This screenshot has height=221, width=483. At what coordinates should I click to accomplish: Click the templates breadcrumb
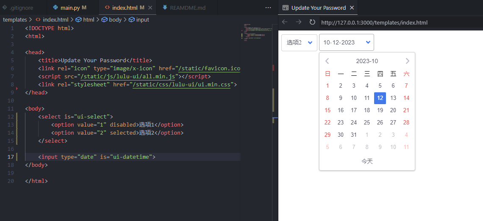[x=15, y=20]
